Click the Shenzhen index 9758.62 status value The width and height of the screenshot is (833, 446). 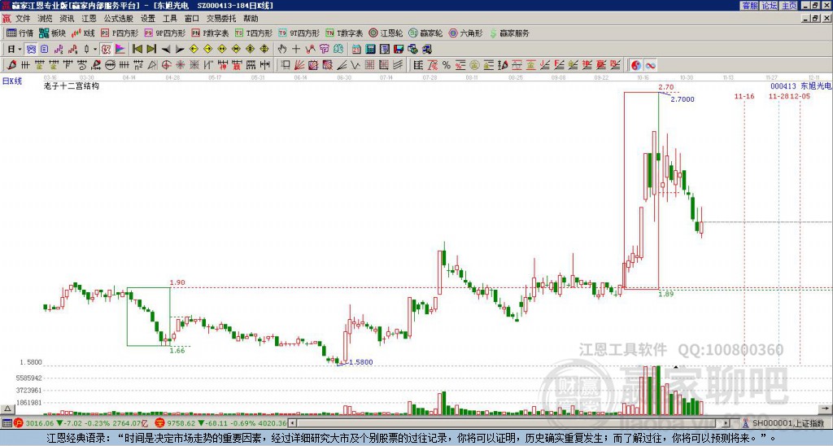[181, 423]
